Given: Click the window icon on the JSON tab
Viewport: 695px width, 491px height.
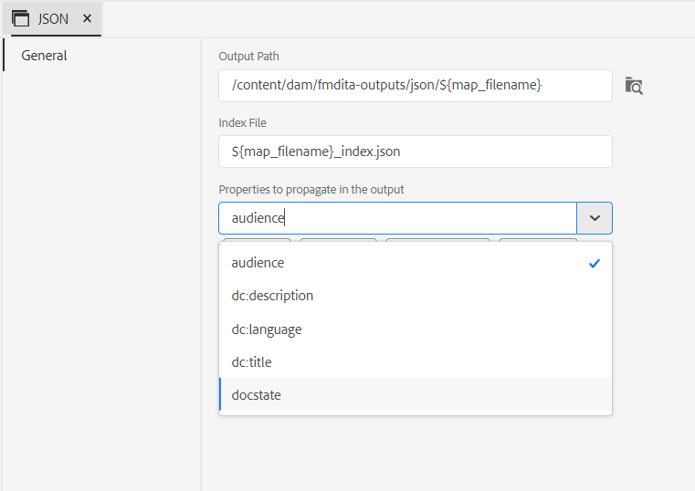Looking at the screenshot, I should pos(21,18).
